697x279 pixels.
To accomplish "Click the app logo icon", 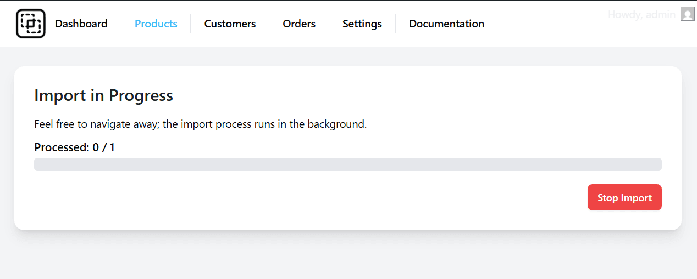I will click(x=31, y=24).
